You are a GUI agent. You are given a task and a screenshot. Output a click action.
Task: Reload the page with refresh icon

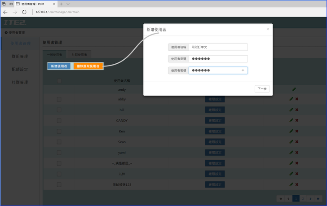[24, 12]
